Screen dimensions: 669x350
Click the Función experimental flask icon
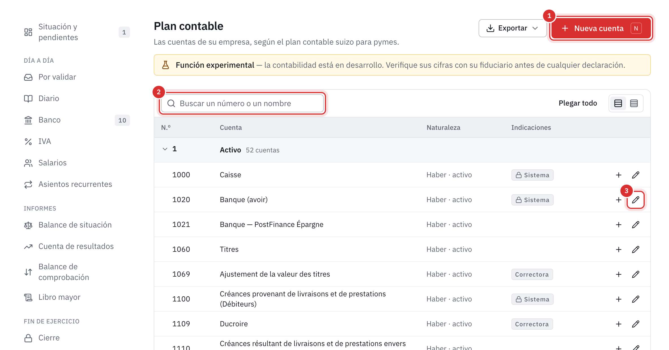coord(166,65)
